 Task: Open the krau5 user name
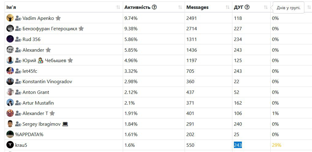[21, 145]
